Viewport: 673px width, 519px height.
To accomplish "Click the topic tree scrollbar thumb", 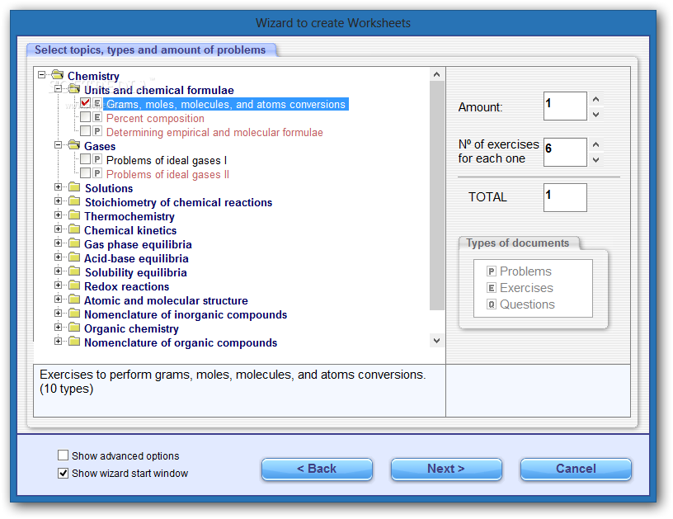I will pyautogui.click(x=436, y=196).
